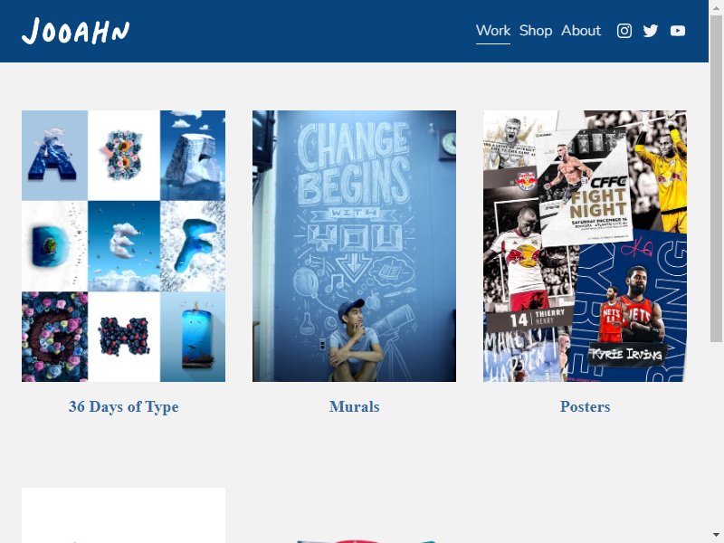Click the scrollbar up arrow
The width and height of the screenshot is (724, 543).
click(716, 7)
